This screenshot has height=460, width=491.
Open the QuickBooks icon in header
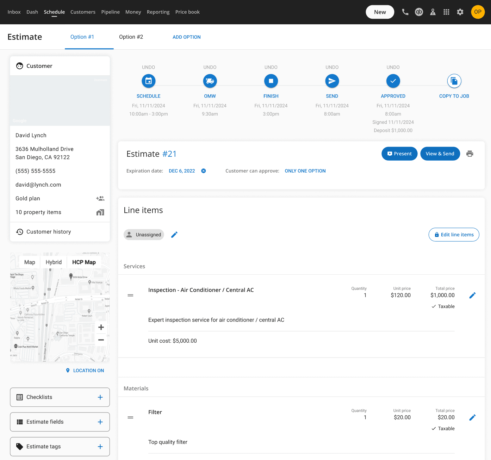tap(419, 12)
